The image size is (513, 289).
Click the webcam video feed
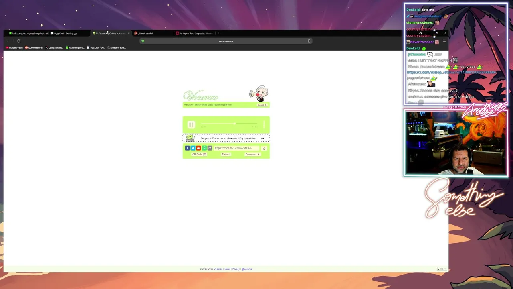click(x=456, y=144)
